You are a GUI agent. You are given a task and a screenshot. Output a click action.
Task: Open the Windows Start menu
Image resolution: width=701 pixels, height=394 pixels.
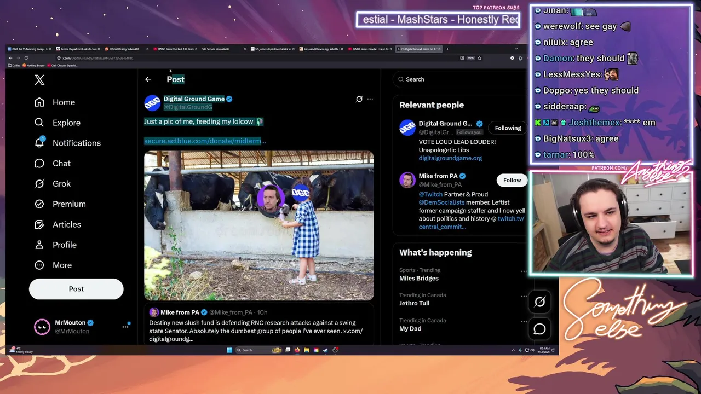pyautogui.click(x=229, y=350)
